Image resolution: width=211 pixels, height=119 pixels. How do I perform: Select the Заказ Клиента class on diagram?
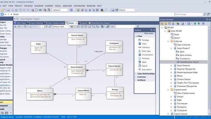tap(76, 70)
